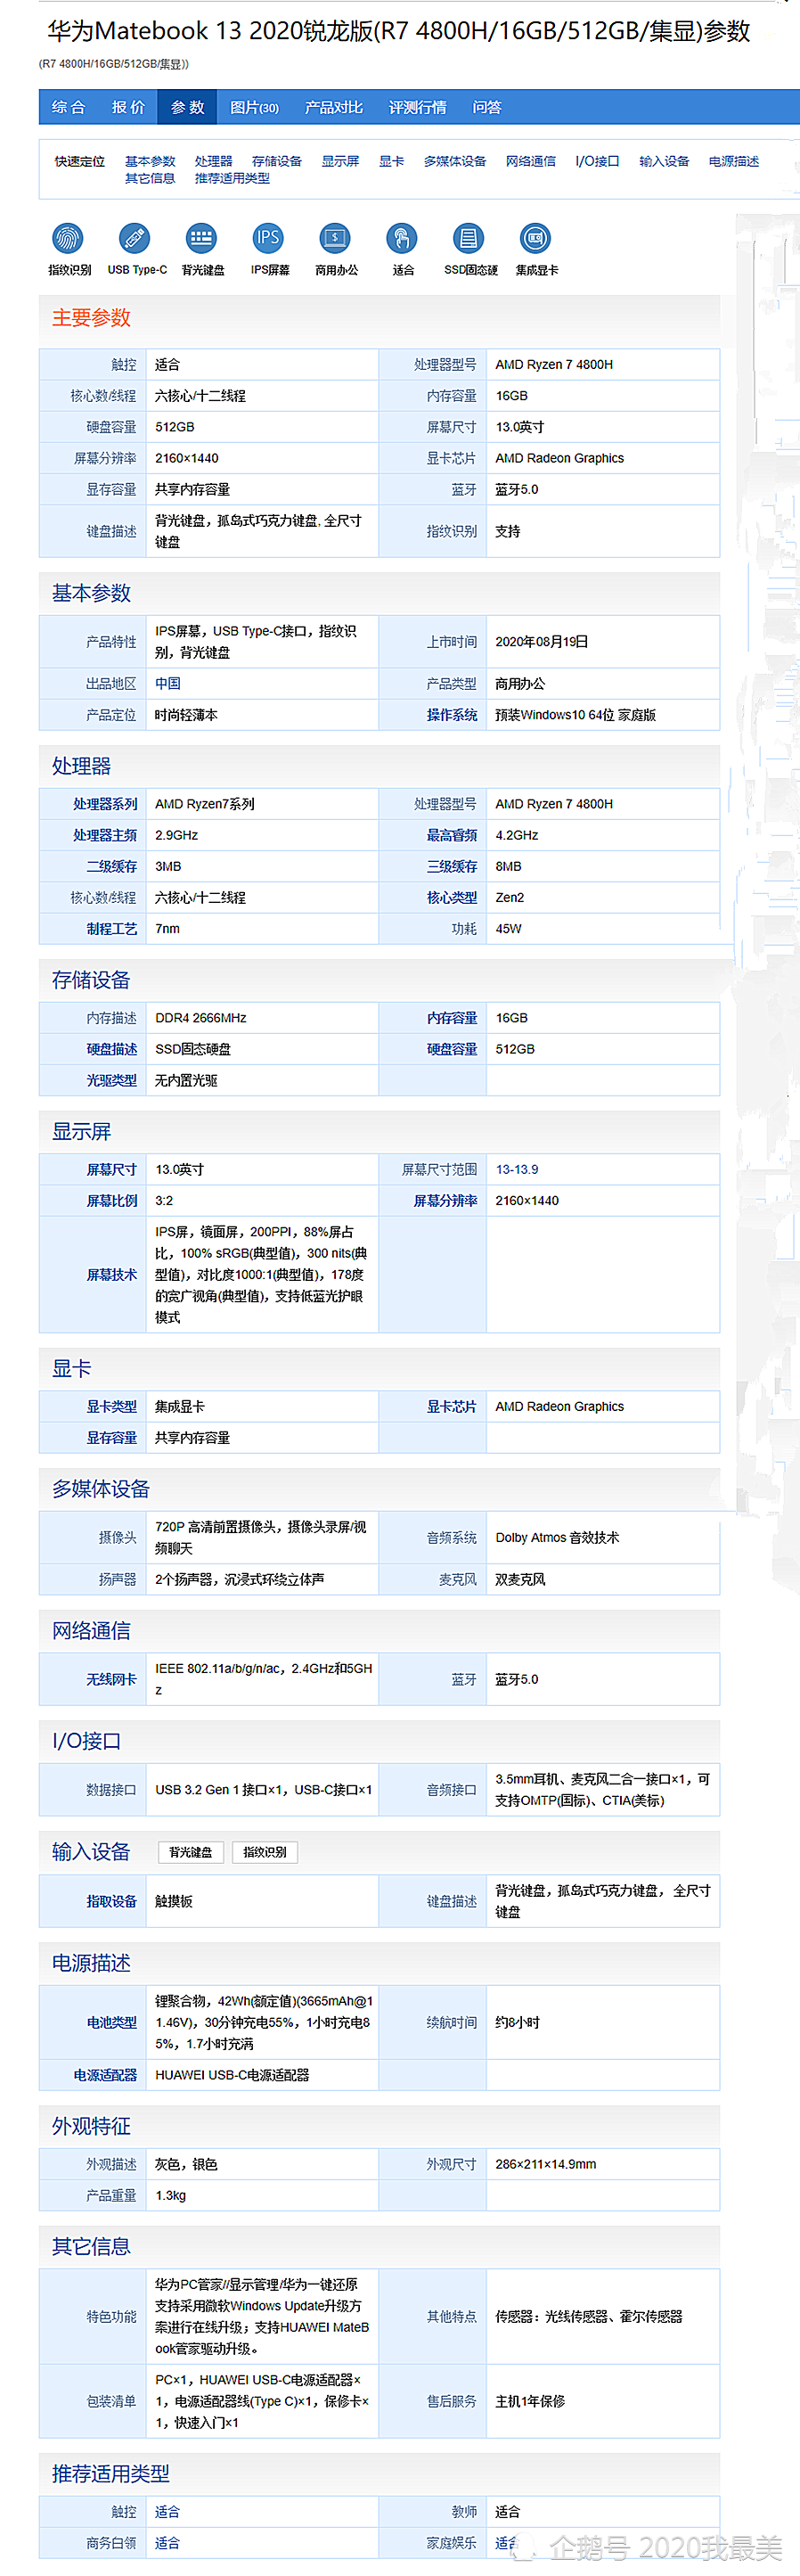Click the 预装Windows10 64位 家庭版 value
800x2576 pixels.
pos(576,715)
